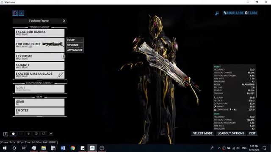Open File Explorer from the taskbar
Screen dimensions: 271x152
click(44, 148)
